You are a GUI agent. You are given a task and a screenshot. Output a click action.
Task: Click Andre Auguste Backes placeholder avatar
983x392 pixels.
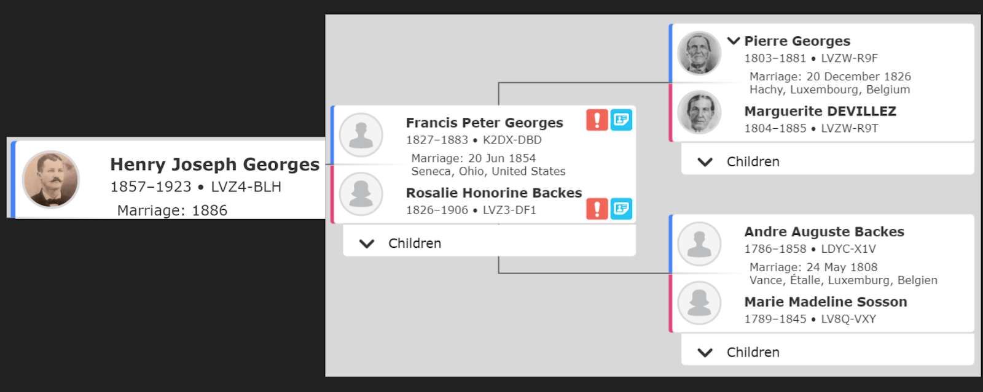[x=699, y=244]
